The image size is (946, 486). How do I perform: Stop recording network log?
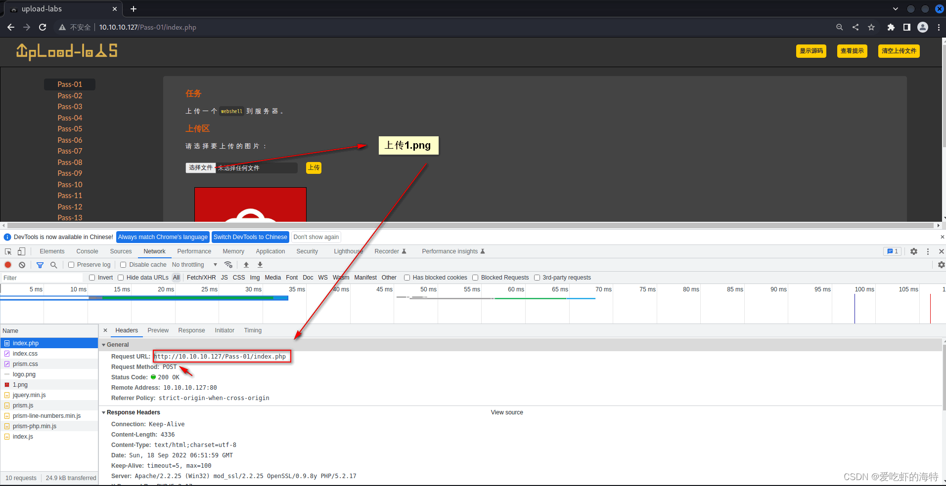pos(8,265)
